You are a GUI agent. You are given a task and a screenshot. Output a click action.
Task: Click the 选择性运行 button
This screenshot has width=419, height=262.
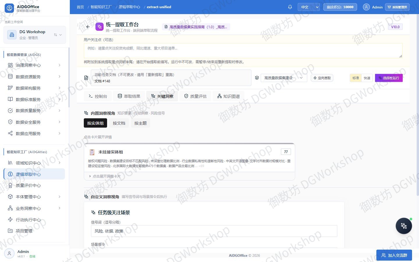pyautogui.click(x=389, y=78)
